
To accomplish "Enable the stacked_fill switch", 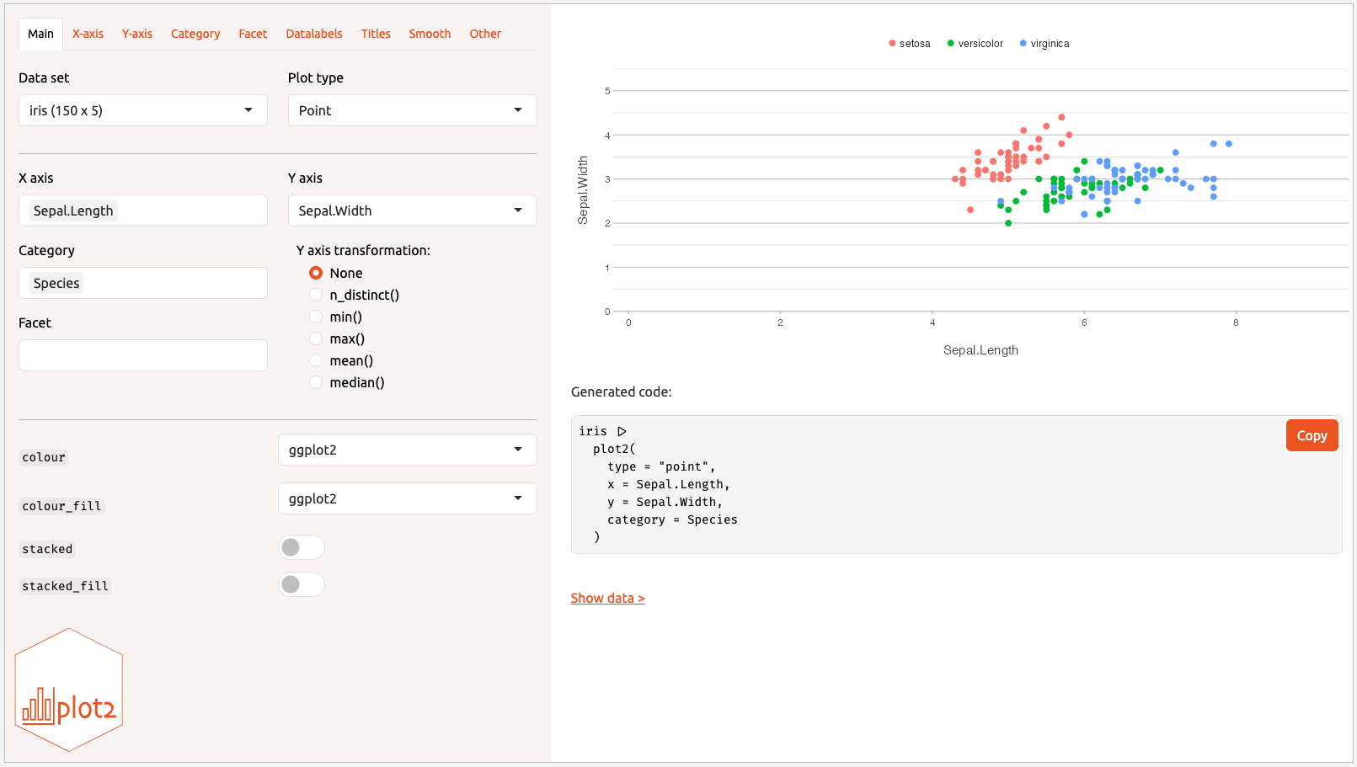I will pos(302,584).
